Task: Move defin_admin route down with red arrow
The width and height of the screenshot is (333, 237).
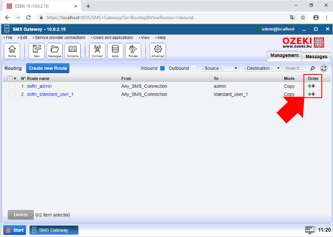Action: pos(313,86)
